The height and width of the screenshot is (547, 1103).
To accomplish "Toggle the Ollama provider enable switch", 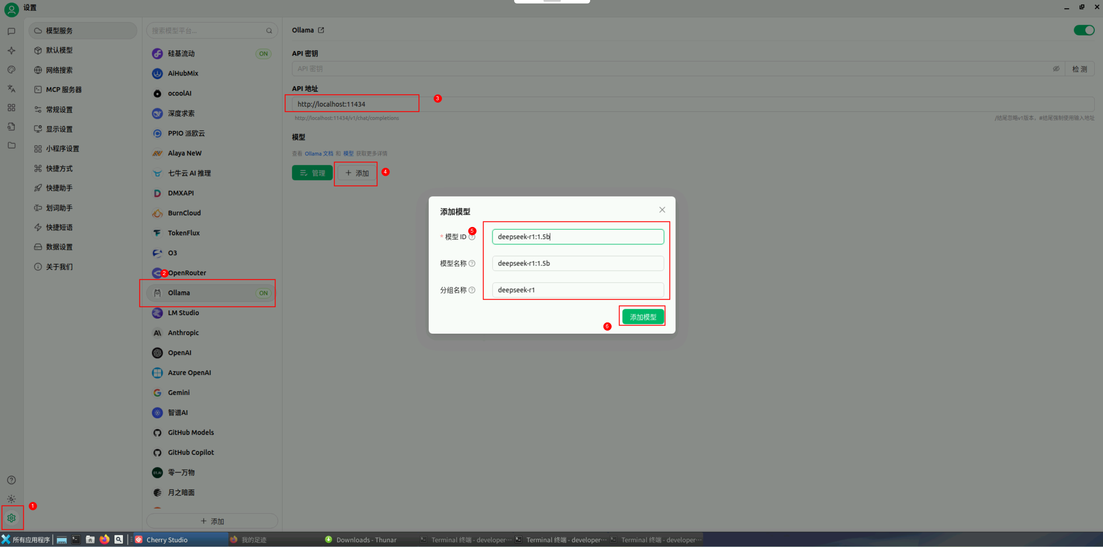I will click(1084, 30).
